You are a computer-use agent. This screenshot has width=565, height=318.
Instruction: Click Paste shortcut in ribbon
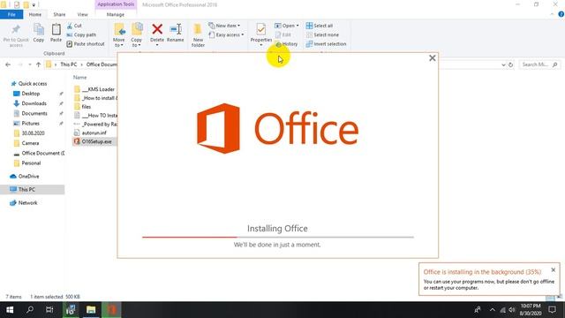86,44
